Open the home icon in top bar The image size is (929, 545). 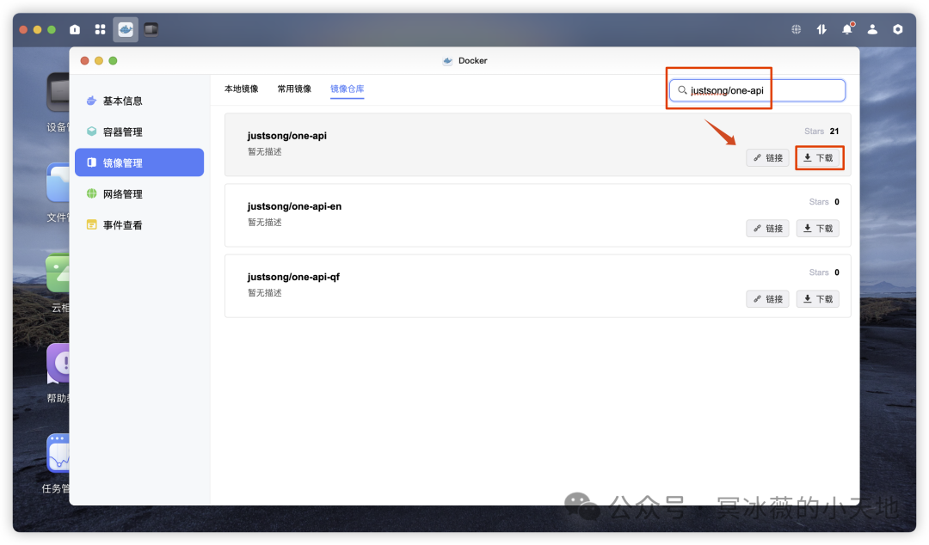pos(75,29)
